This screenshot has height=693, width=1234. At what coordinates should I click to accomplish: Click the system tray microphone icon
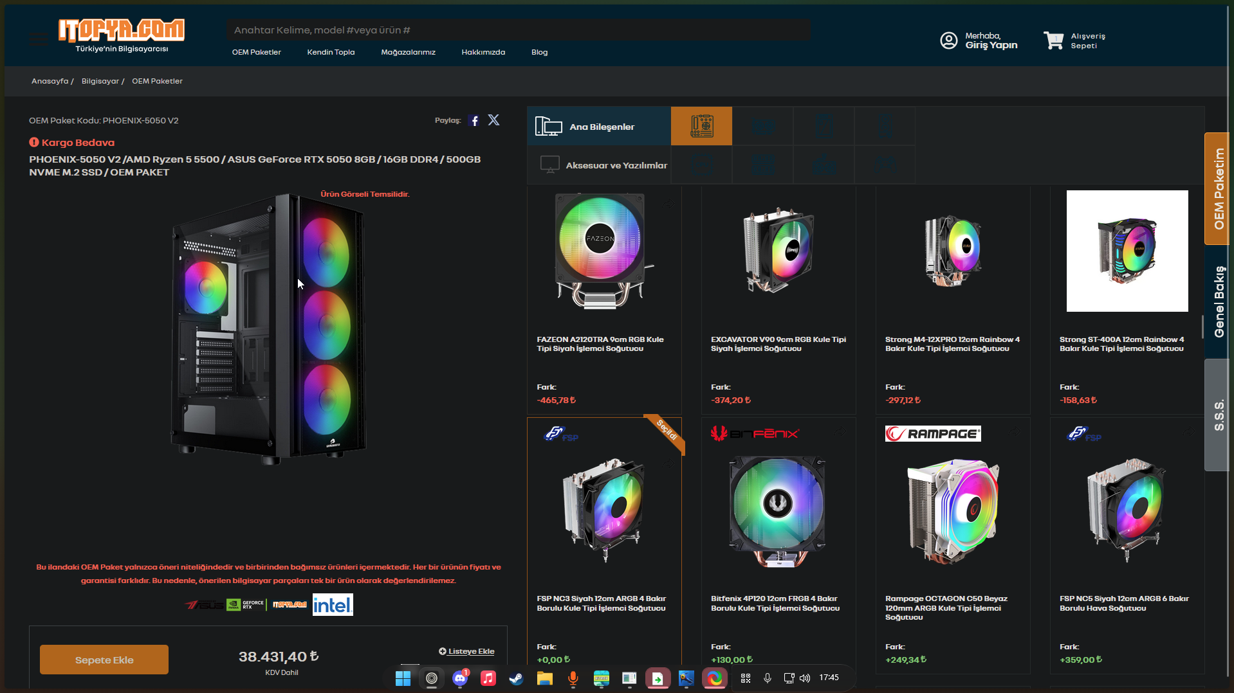pos(768,678)
